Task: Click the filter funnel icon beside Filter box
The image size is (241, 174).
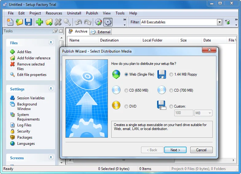Action: 227,22
